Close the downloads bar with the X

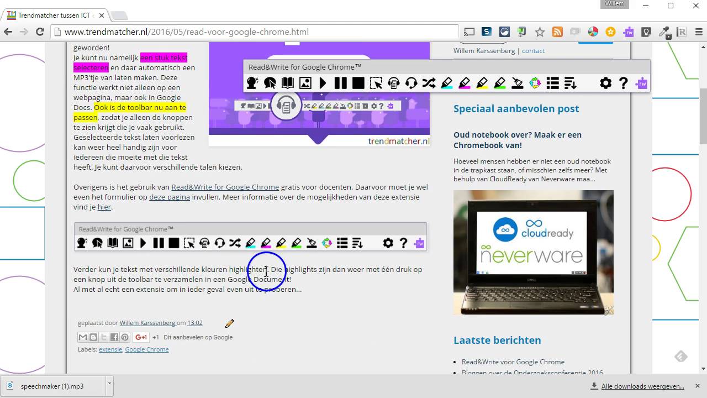coord(698,386)
